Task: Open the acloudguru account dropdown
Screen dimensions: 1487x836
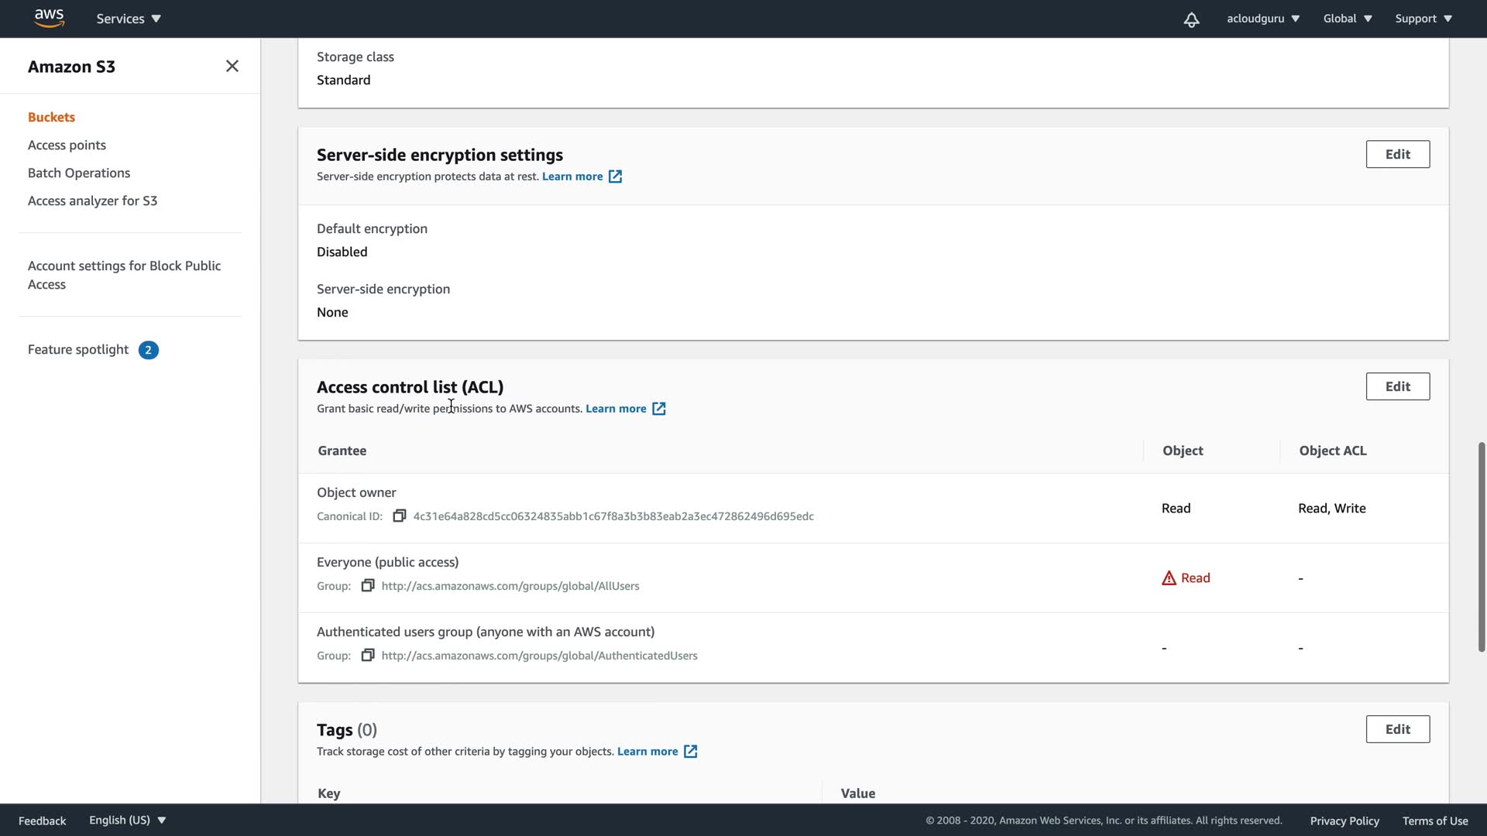Action: pos(1262,19)
